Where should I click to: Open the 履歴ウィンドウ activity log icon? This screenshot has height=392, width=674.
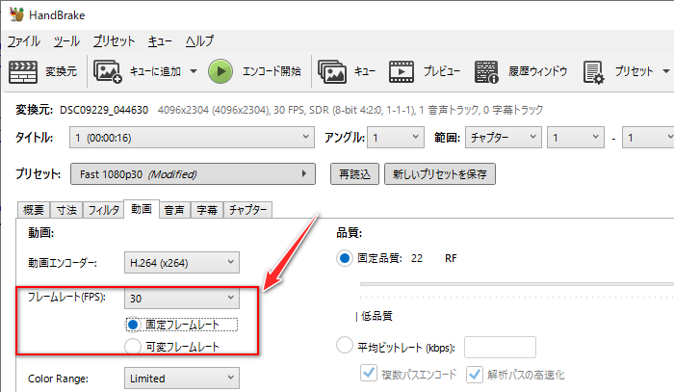486,71
